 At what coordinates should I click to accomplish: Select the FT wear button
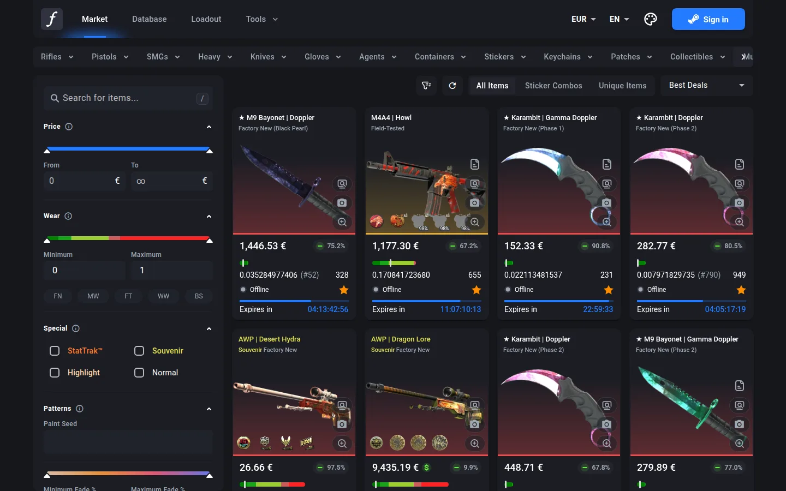click(x=128, y=296)
